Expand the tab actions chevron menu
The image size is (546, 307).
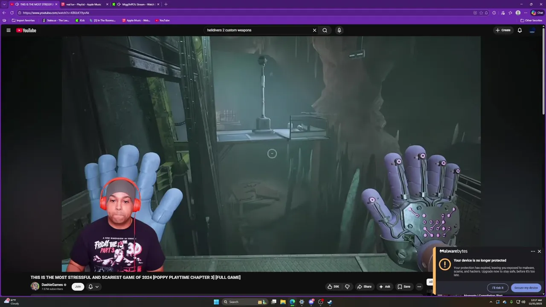click(4, 4)
